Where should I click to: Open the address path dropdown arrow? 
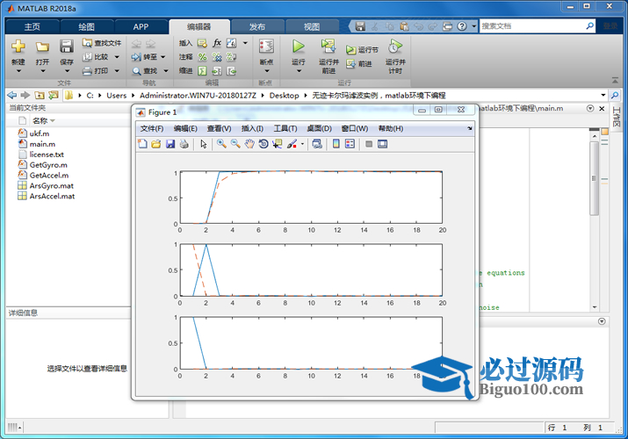point(603,95)
